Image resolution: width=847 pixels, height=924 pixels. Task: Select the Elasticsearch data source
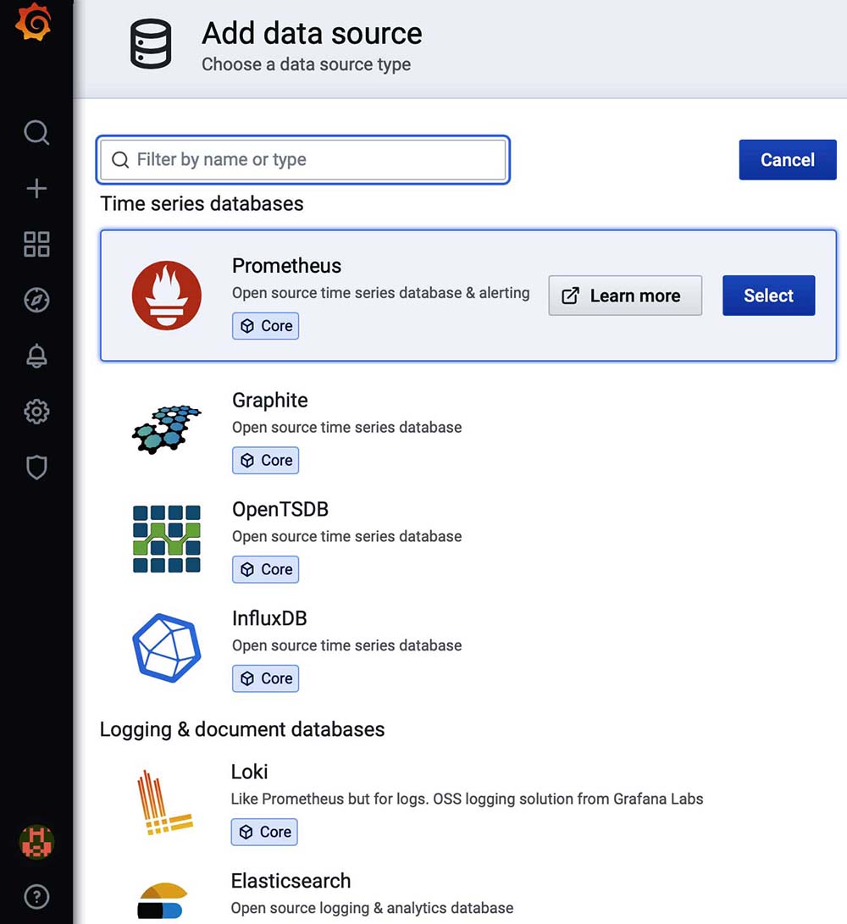pos(291,881)
